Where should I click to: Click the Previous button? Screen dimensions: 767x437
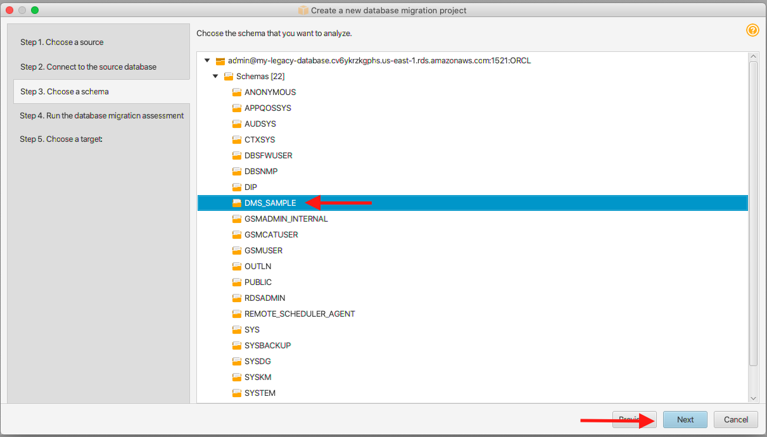[634, 419]
